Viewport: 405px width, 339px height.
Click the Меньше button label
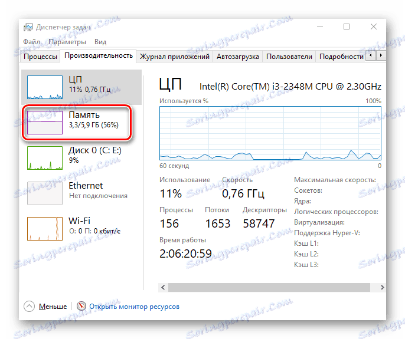[x=53, y=307]
